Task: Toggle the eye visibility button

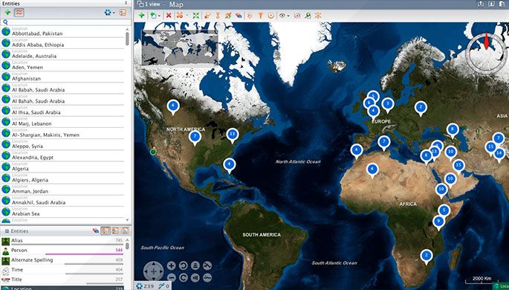Action: (x=282, y=16)
